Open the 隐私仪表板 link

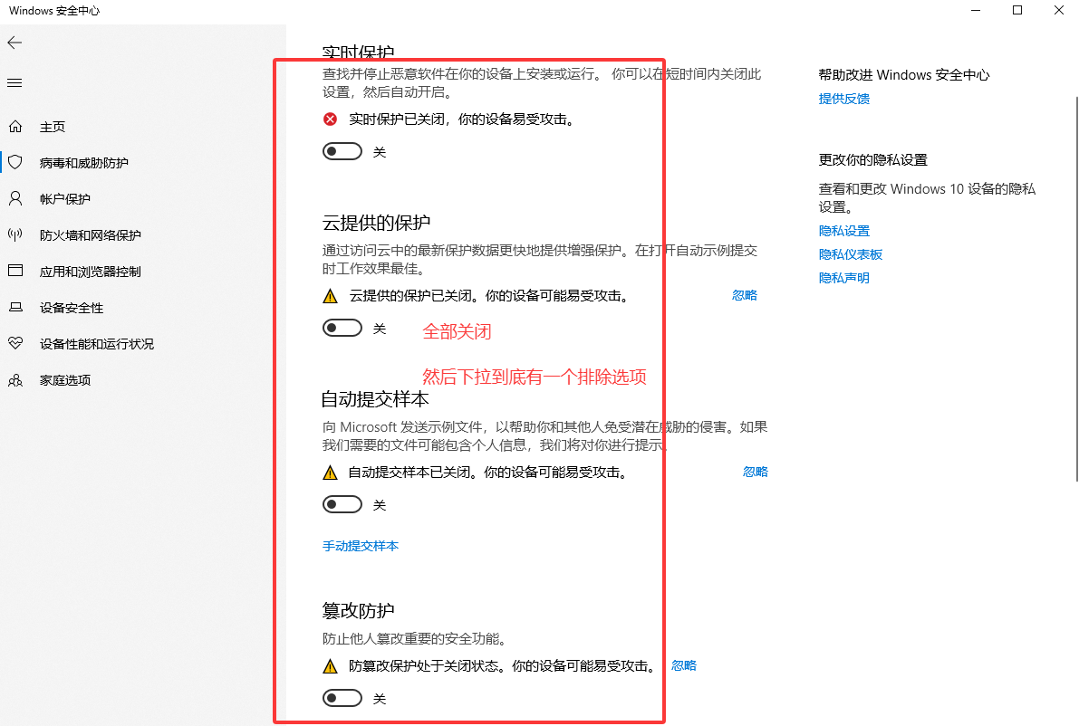point(851,254)
